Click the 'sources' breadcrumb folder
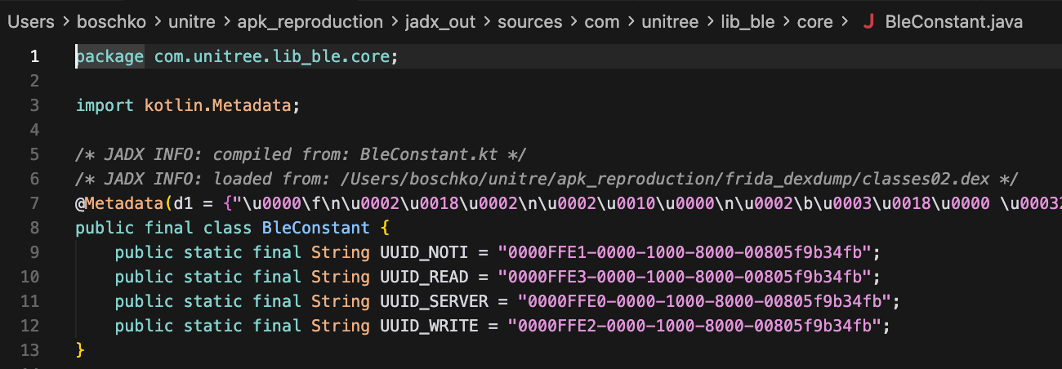The width and height of the screenshot is (1062, 369). (530, 22)
